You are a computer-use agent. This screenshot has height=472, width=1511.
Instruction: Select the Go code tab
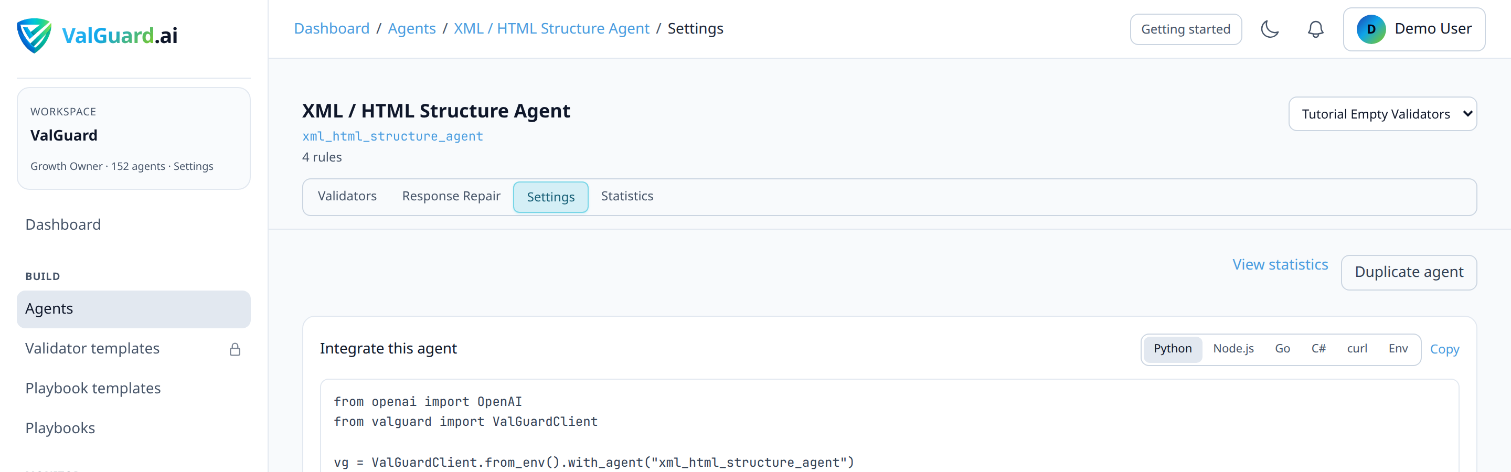point(1282,349)
